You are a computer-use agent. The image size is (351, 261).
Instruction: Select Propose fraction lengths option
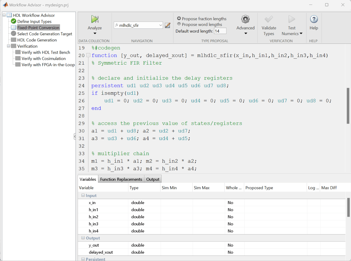tap(179, 19)
